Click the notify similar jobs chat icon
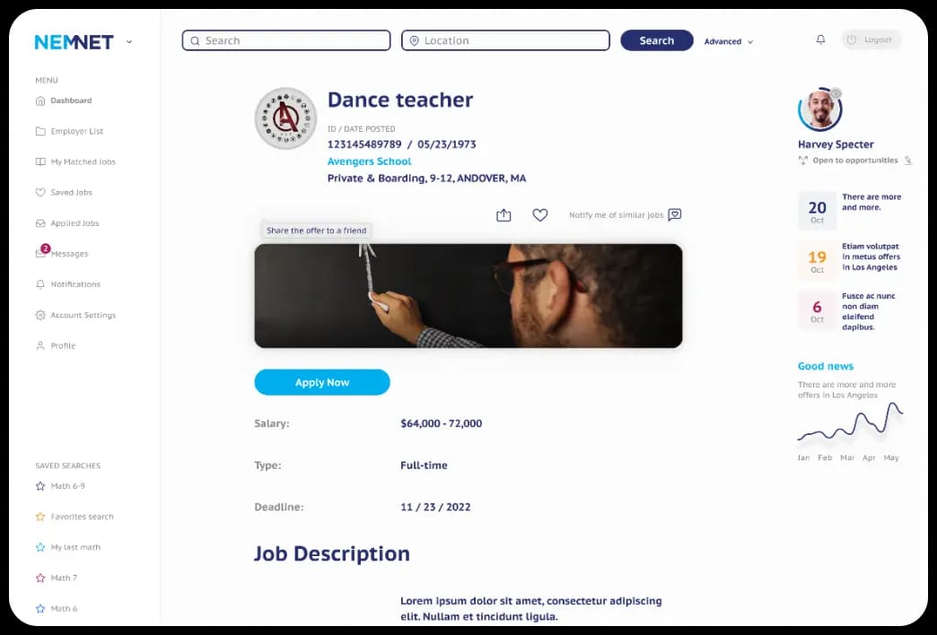The image size is (937, 635). [x=675, y=214]
